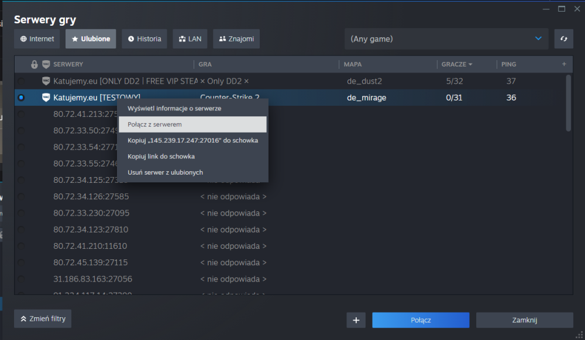Select the radio for Katujemy.eu [TESTOWY] server
The height and width of the screenshot is (340, 585).
[21, 98]
